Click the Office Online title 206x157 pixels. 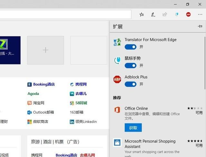coord(136,108)
